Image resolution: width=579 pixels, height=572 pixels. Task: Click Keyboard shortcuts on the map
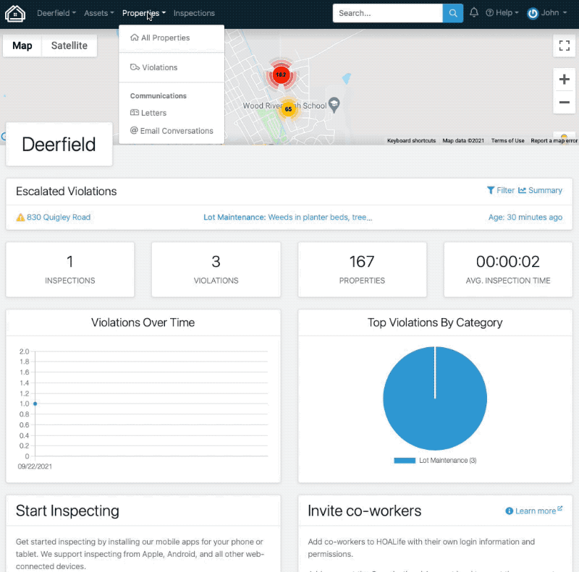click(x=411, y=140)
